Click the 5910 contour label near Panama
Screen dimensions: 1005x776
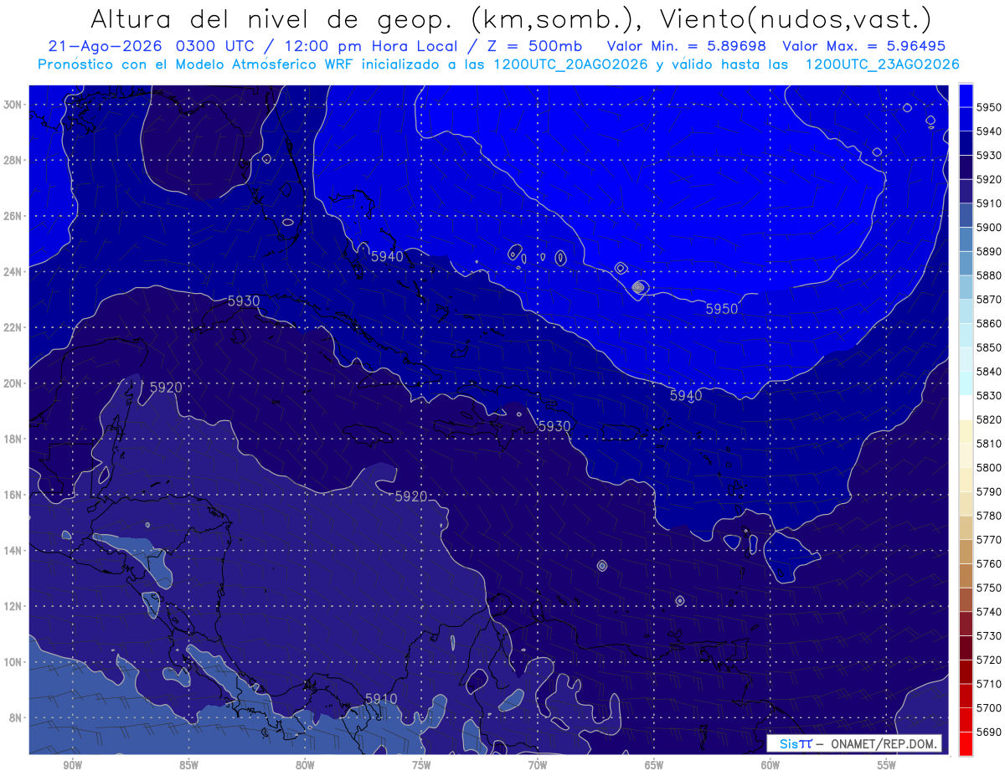381,698
